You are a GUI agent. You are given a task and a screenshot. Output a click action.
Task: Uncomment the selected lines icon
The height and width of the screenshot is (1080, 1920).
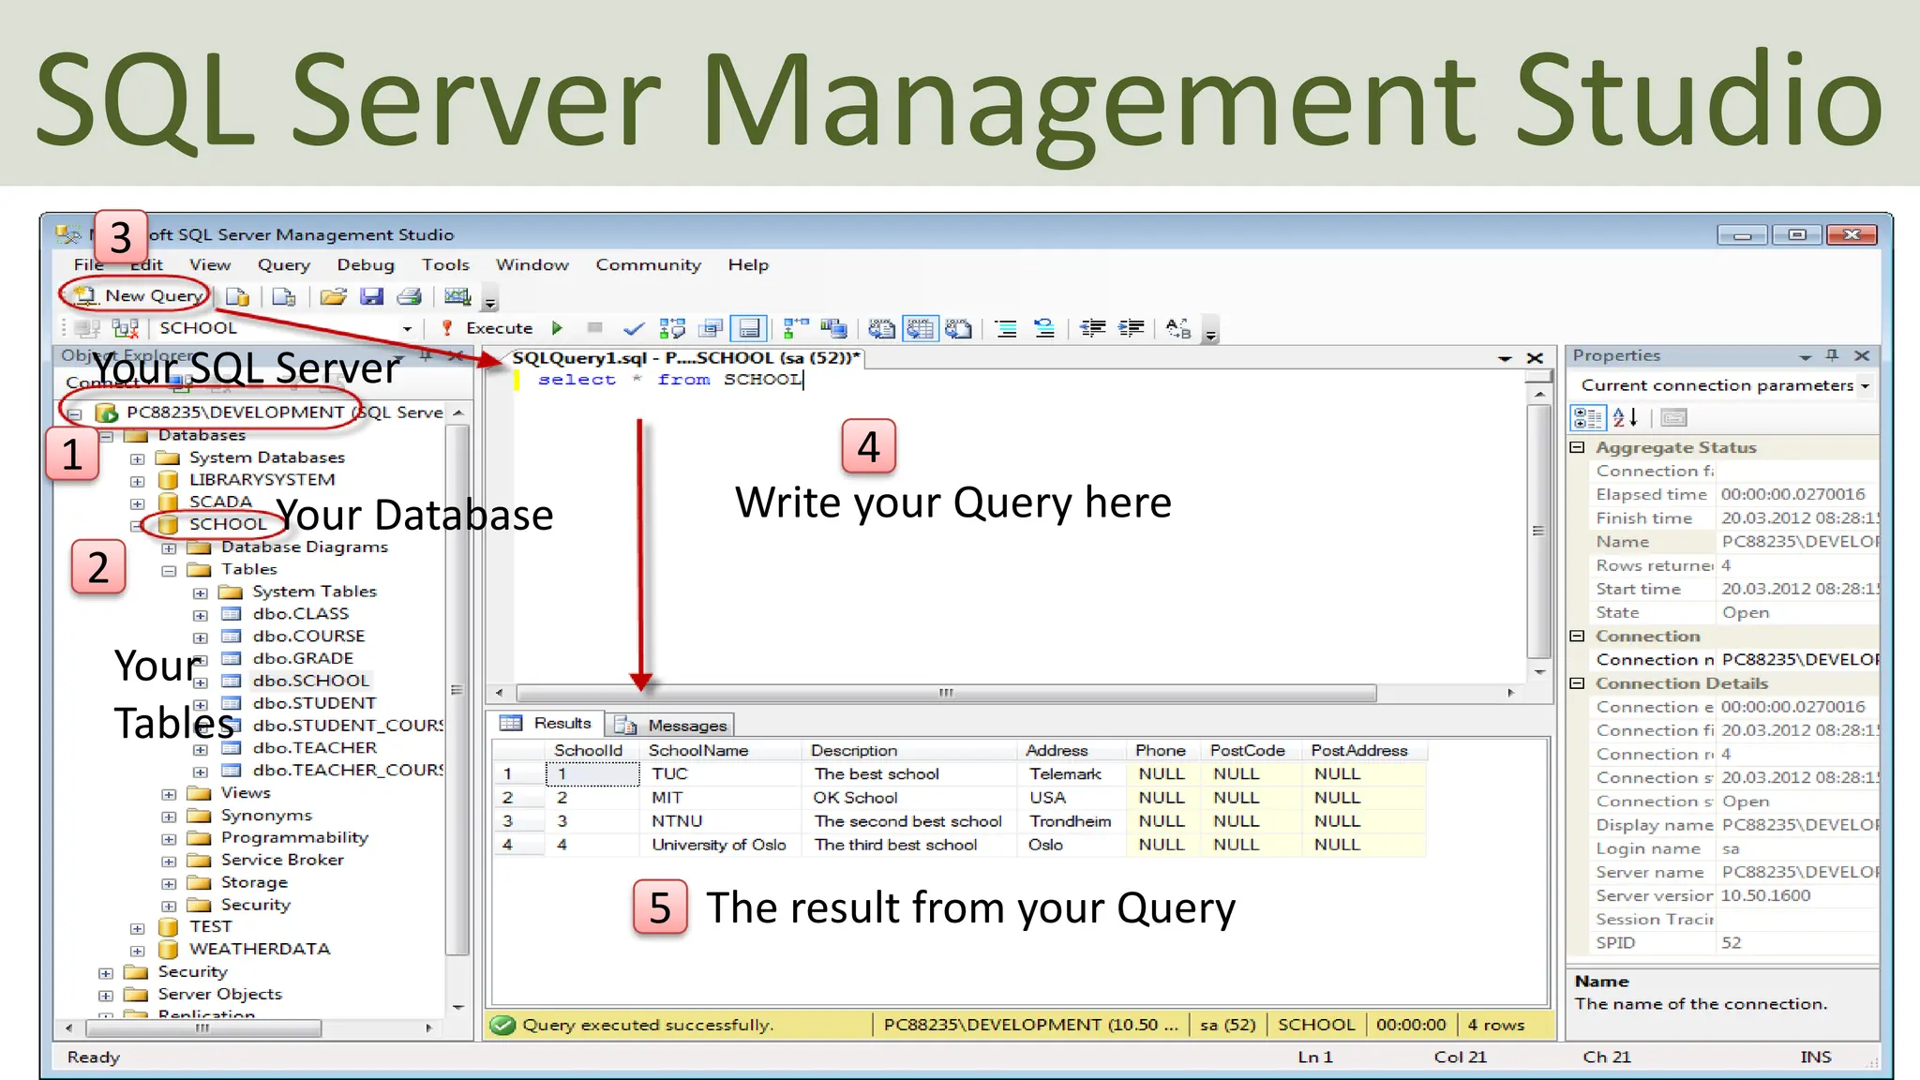[x=1043, y=328]
